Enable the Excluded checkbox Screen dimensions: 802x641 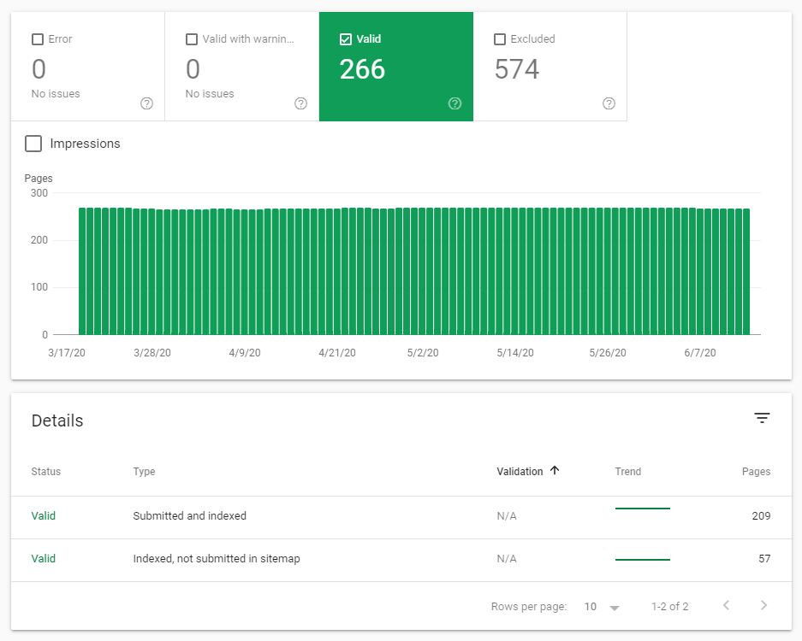click(500, 38)
